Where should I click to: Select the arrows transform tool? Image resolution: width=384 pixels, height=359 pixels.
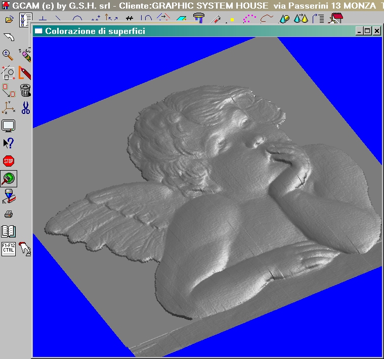(111, 18)
